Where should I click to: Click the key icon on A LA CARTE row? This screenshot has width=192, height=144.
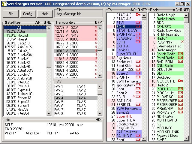180,81
